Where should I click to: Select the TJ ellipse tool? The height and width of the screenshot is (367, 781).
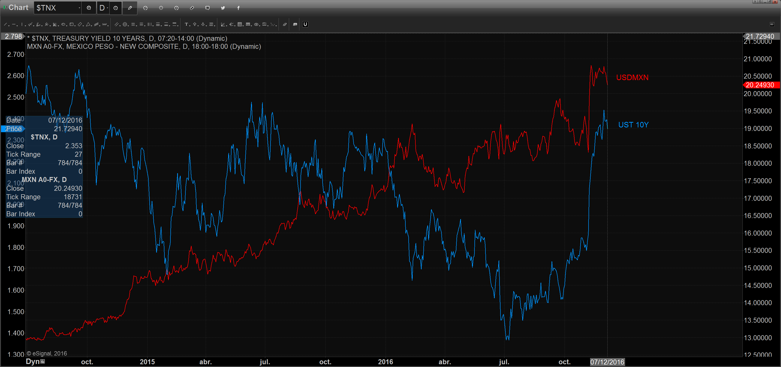(256, 24)
